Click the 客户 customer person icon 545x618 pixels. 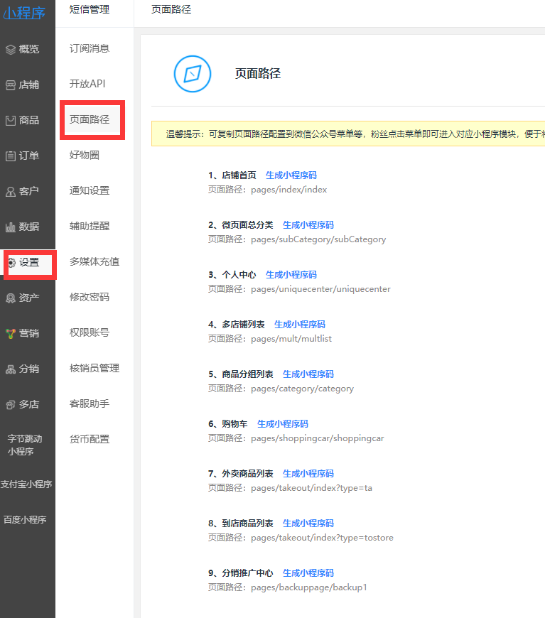(10, 191)
